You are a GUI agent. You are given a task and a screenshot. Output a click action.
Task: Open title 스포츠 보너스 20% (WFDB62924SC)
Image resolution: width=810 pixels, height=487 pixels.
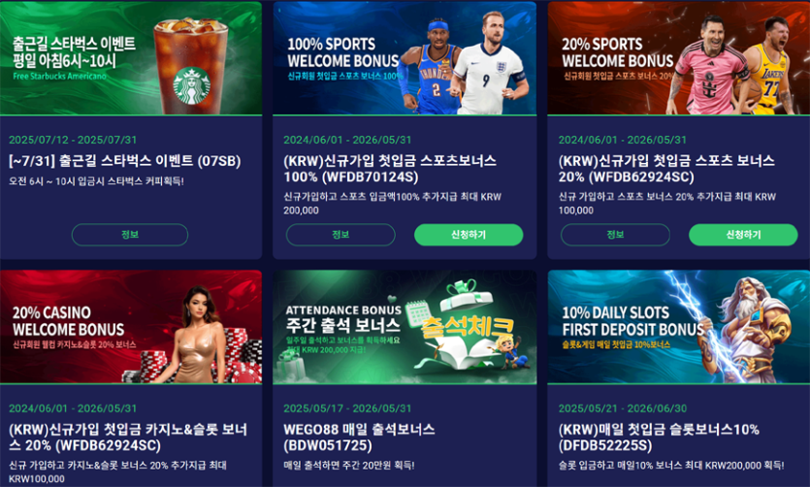point(666,169)
